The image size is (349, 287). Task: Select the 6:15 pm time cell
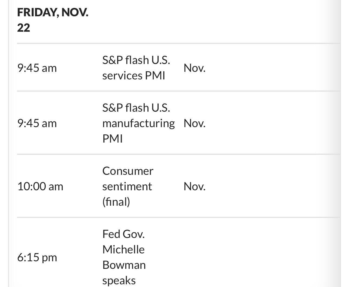(37, 257)
